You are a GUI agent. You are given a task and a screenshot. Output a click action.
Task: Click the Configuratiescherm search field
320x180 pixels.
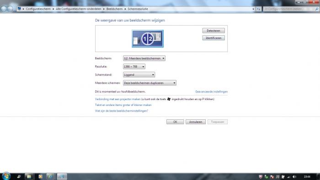(289, 9)
